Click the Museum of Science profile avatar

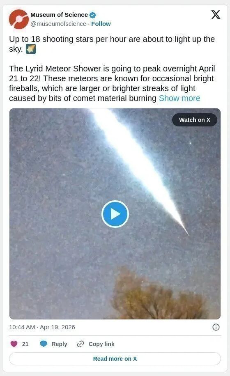[x=19, y=19]
